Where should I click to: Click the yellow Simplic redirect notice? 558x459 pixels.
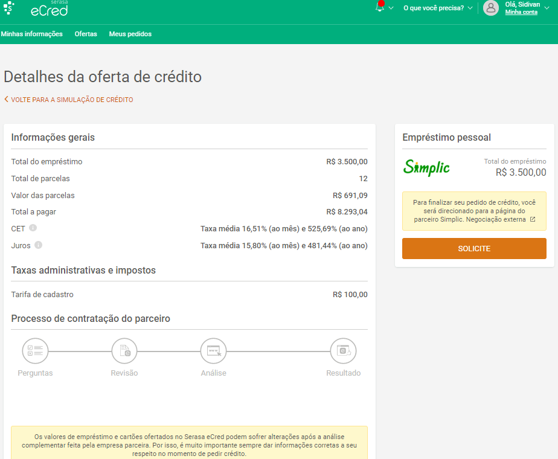(x=474, y=211)
